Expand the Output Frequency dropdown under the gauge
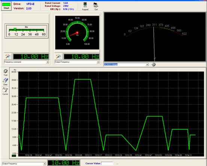This screenshot has width=207, height=166. [98, 62]
